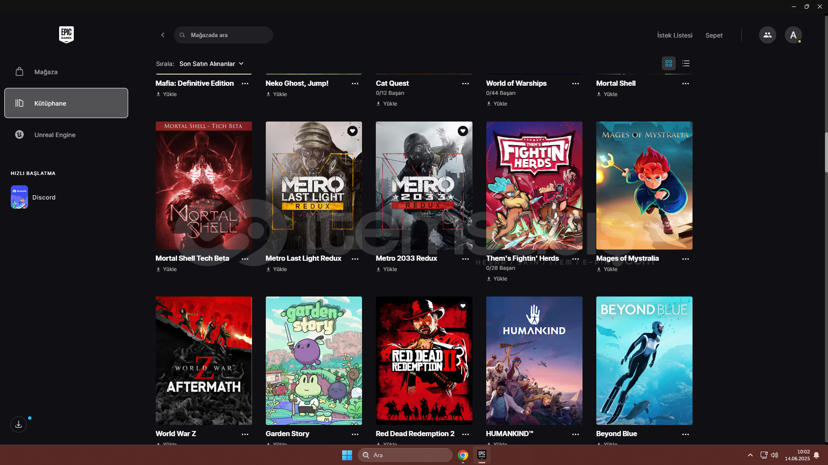Viewport: 828px width, 465px height.
Task: Install World of Warships via Yükle
Action: [x=497, y=103]
